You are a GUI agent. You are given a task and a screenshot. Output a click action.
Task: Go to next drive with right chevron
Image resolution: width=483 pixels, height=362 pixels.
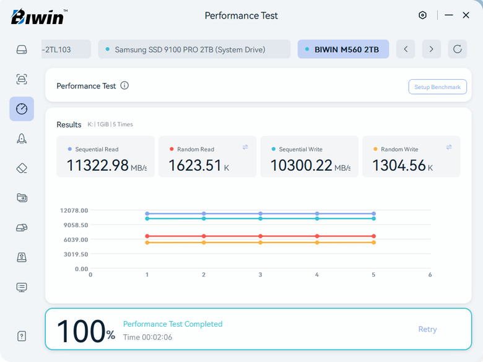coord(431,49)
